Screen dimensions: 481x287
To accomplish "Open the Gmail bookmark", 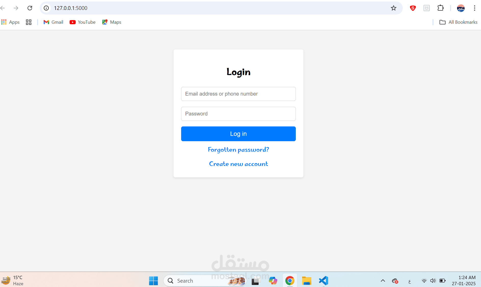I will (x=53, y=22).
